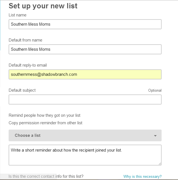Click the blue vertical strip on the window edge
This screenshot has width=178, height=180.
0,25
